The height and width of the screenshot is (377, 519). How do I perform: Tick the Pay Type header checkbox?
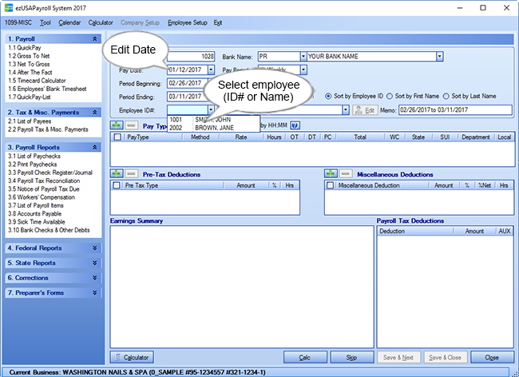[x=118, y=137]
